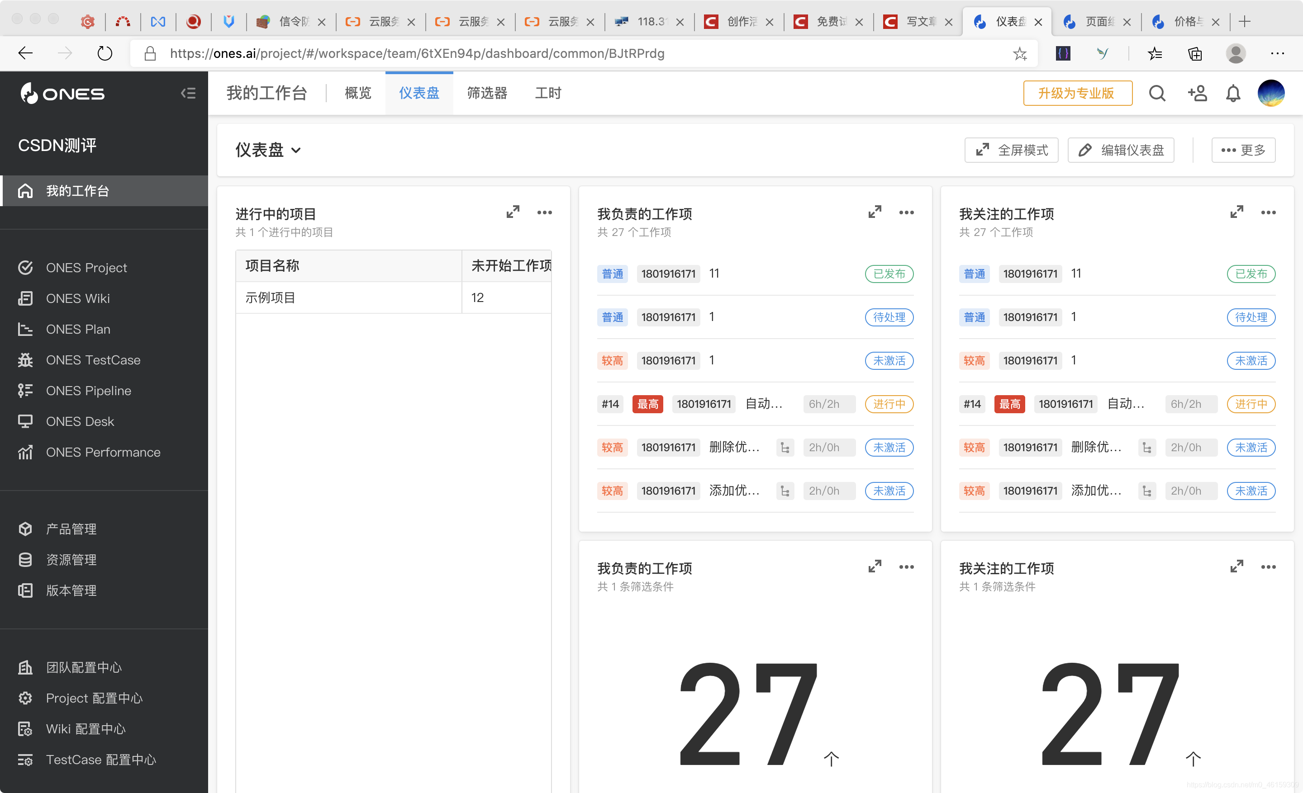Open task #14 自动… in 我负责的工作项
Screen dimensions: 1303x793
(x=755, y=404)
